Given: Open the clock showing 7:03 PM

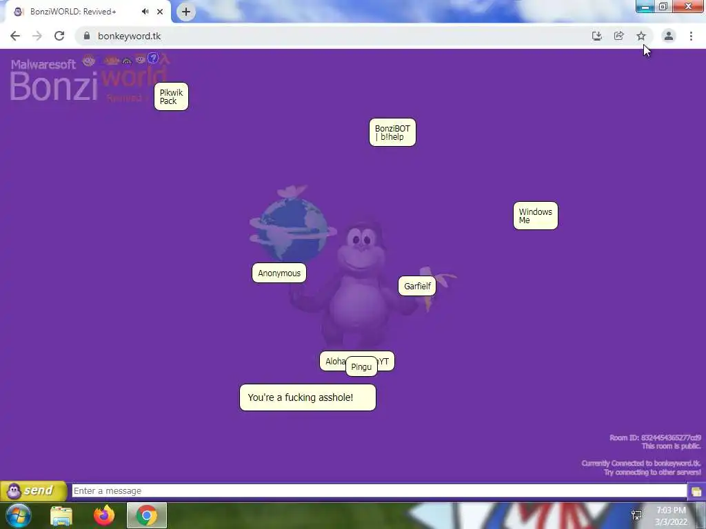Looking at the screenshot, I should 671,516.
